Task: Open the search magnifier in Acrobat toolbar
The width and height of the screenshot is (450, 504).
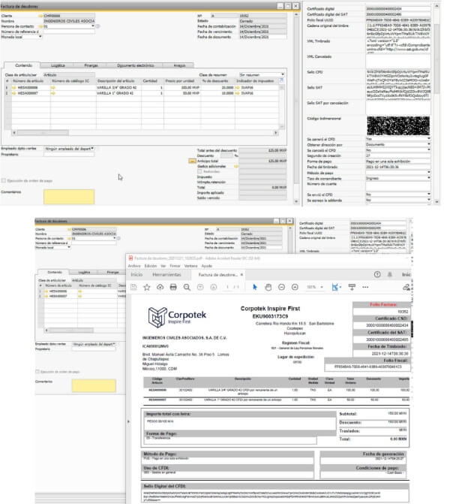Action: tap(187, 287)
